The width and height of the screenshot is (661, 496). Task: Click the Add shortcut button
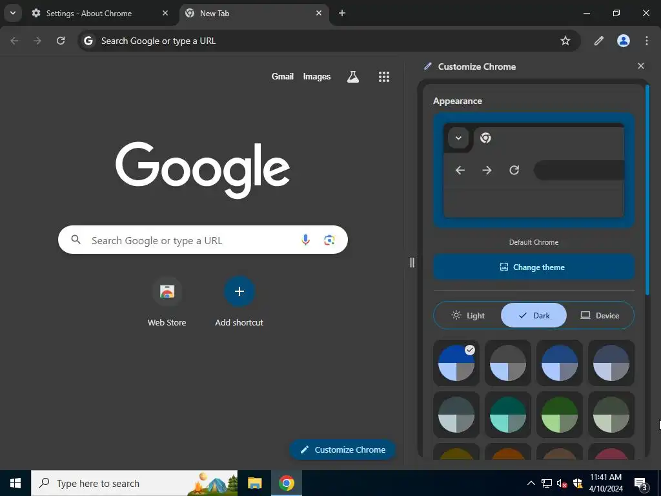point(239,302)
